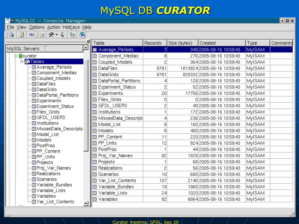Screen dimensions: 299x224
Task: Click the green curator database icon
Action: pos(20,56)
